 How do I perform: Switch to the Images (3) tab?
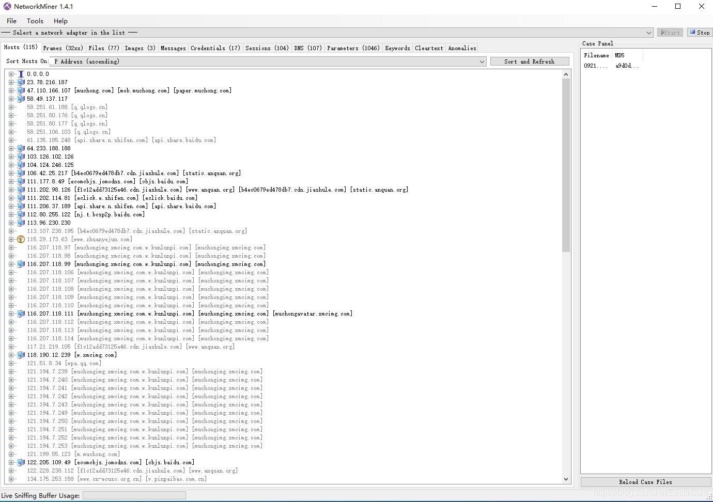pos(140,48)
